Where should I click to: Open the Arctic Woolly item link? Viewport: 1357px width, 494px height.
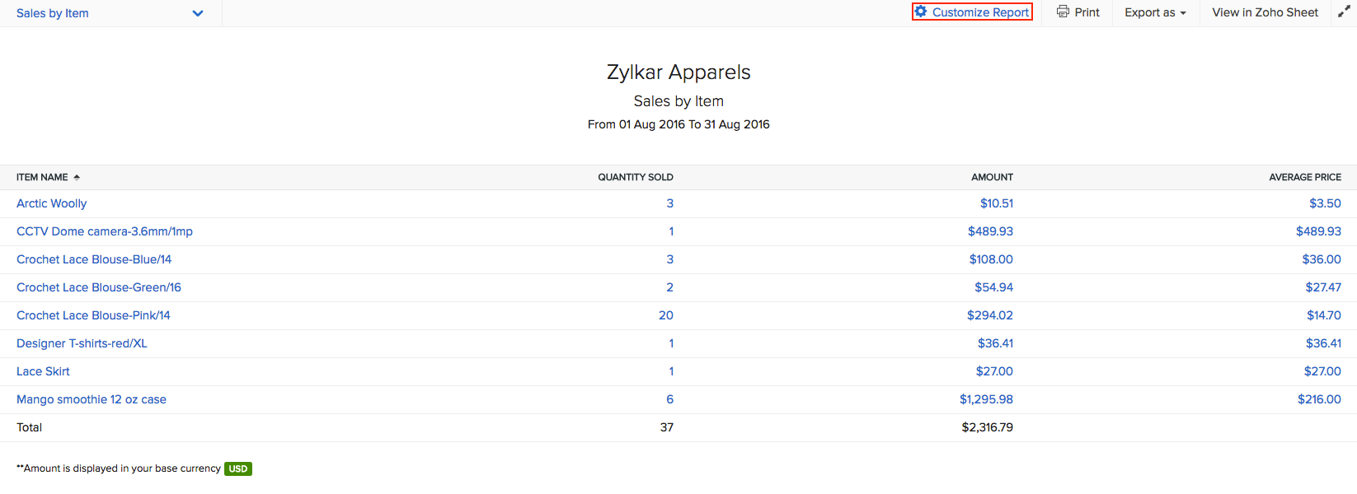point(51,203)
